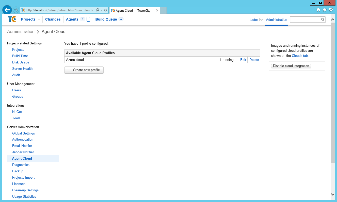Viewport: 337px width, 202px height.
Task: Click the green plus on Create new profile
Action: 70,70
